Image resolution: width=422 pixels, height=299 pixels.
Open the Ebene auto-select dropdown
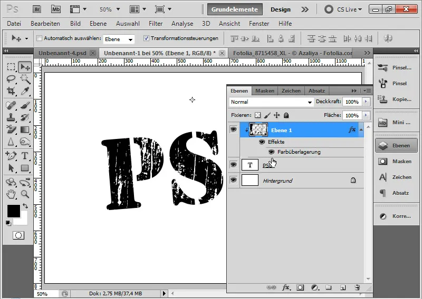point(119,39)
